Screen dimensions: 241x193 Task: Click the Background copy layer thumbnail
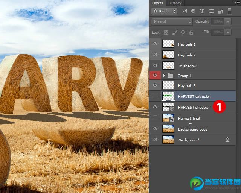[168, 129]
